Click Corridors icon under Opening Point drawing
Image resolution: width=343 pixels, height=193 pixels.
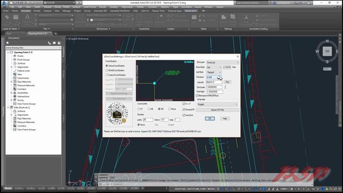tap(15, 89)
